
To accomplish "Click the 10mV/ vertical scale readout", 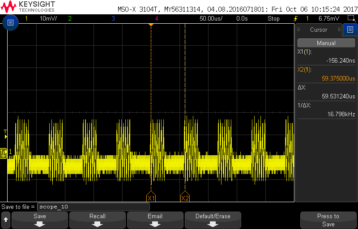I will (x=48, y=19).
